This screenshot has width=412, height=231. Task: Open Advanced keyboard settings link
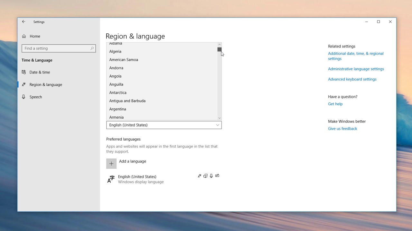[x=352, y=79]
